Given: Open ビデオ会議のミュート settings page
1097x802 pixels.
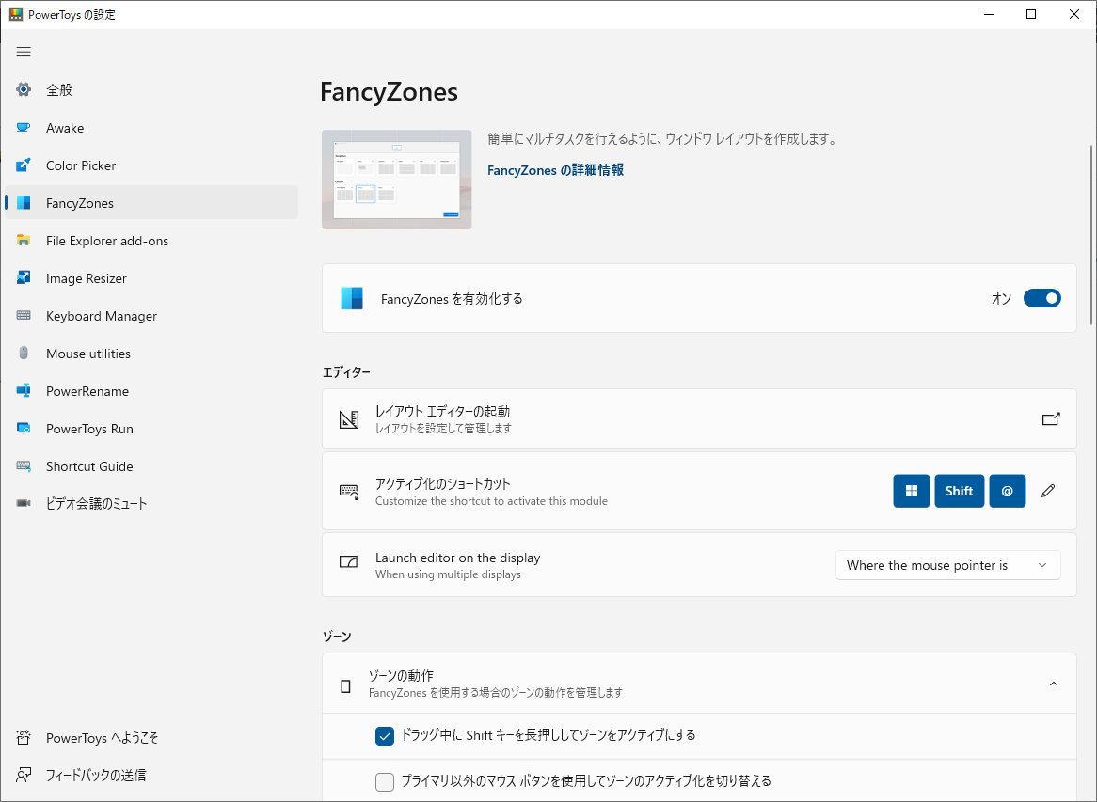Looking at the screenshot, I should [x=151, y=503].
